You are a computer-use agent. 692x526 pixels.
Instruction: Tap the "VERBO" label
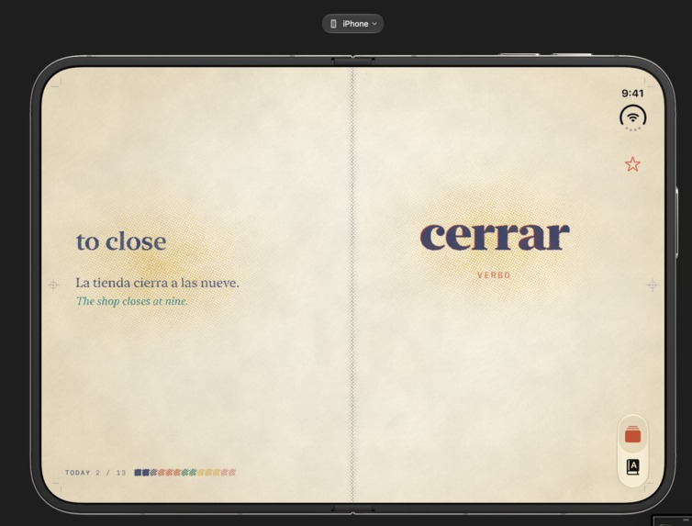[494, 274]
